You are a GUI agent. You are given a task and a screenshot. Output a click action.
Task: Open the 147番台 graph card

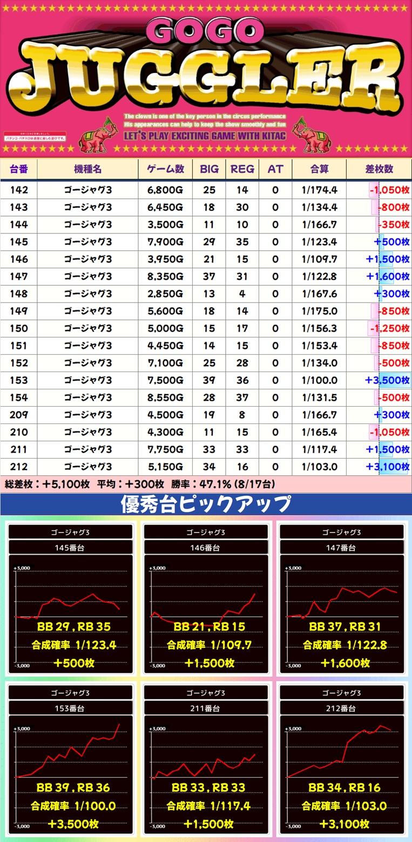341,598
